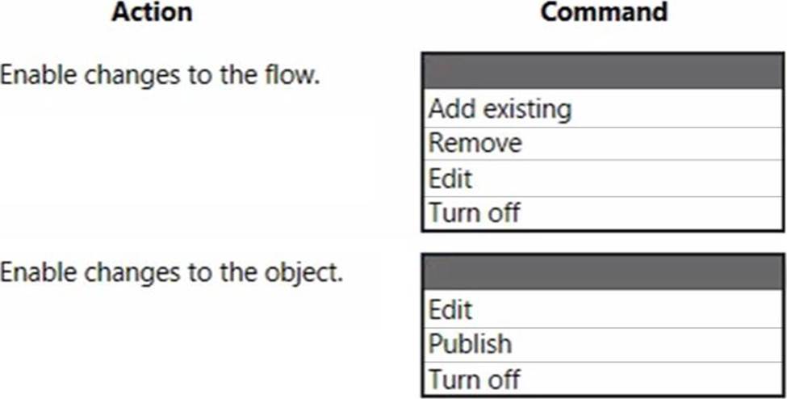Click the Action column heading
787x399 pixels.
(152, 12)
